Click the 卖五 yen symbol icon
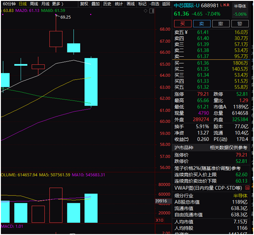 pos(186,32)
